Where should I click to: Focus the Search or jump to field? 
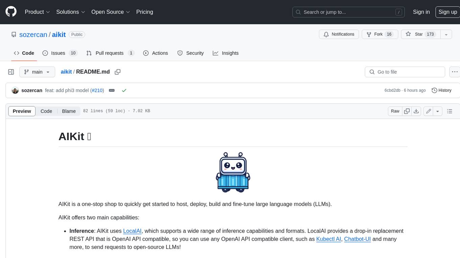point(349,12)
